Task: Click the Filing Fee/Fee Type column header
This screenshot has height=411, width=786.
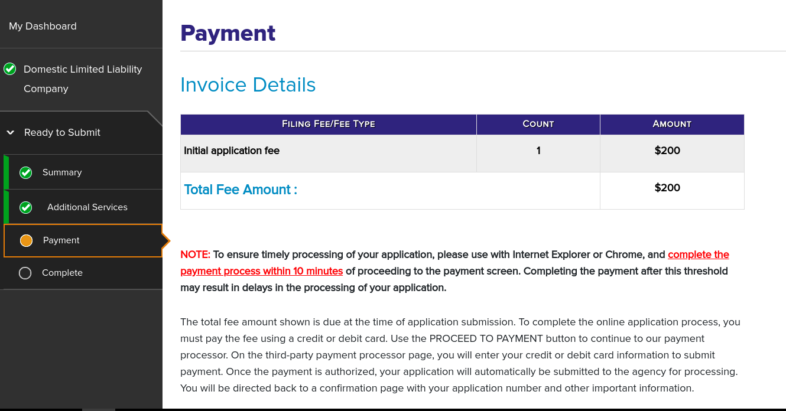Action: click(328, 124)
